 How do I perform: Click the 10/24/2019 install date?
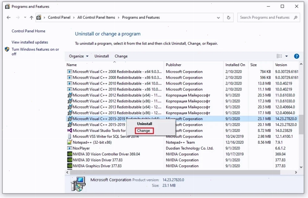point(234,137)
